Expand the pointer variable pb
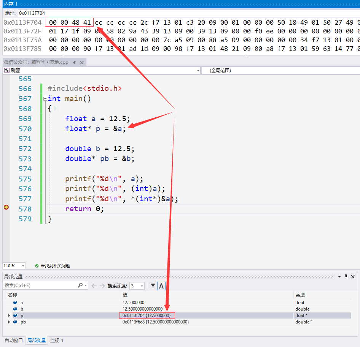This screenshot has width=360, height=347. click(x=9, y=322)
